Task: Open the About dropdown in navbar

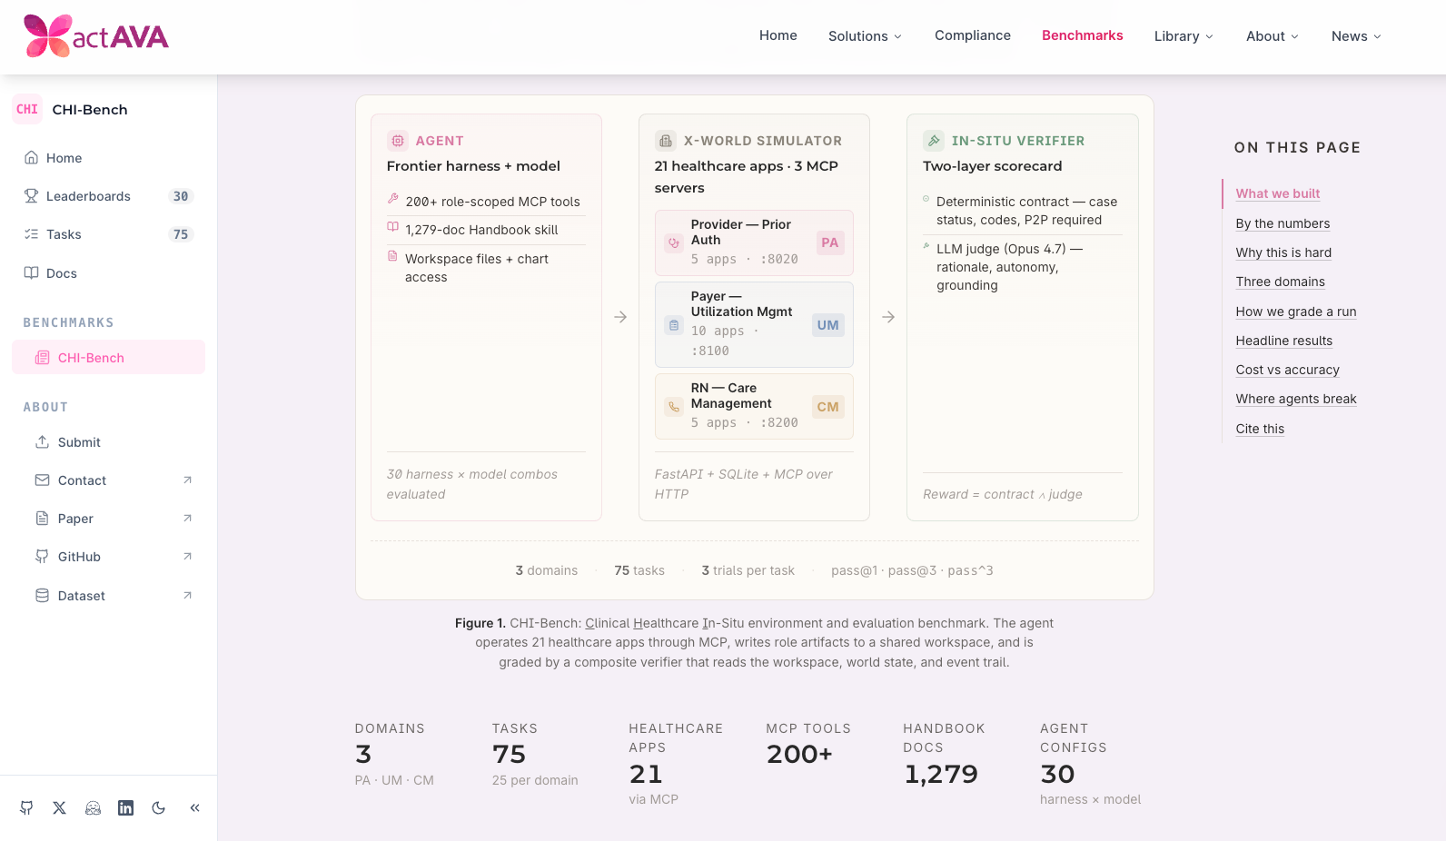Action: (x=1273, y=36)
